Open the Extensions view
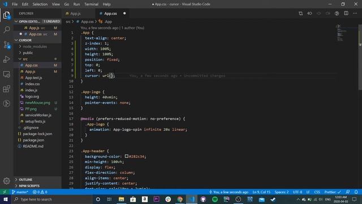362x204 pixels. click(x=6, y=89)
